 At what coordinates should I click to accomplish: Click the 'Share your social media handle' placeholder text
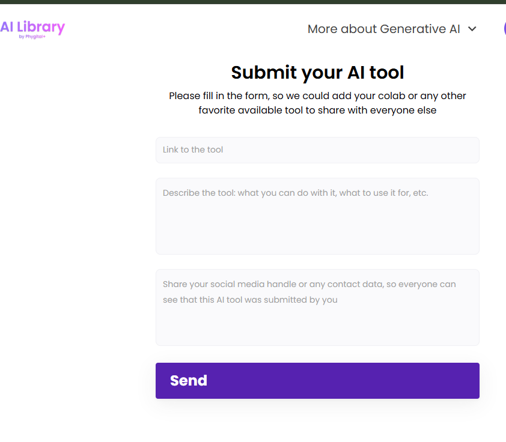(x=309, y=292)
